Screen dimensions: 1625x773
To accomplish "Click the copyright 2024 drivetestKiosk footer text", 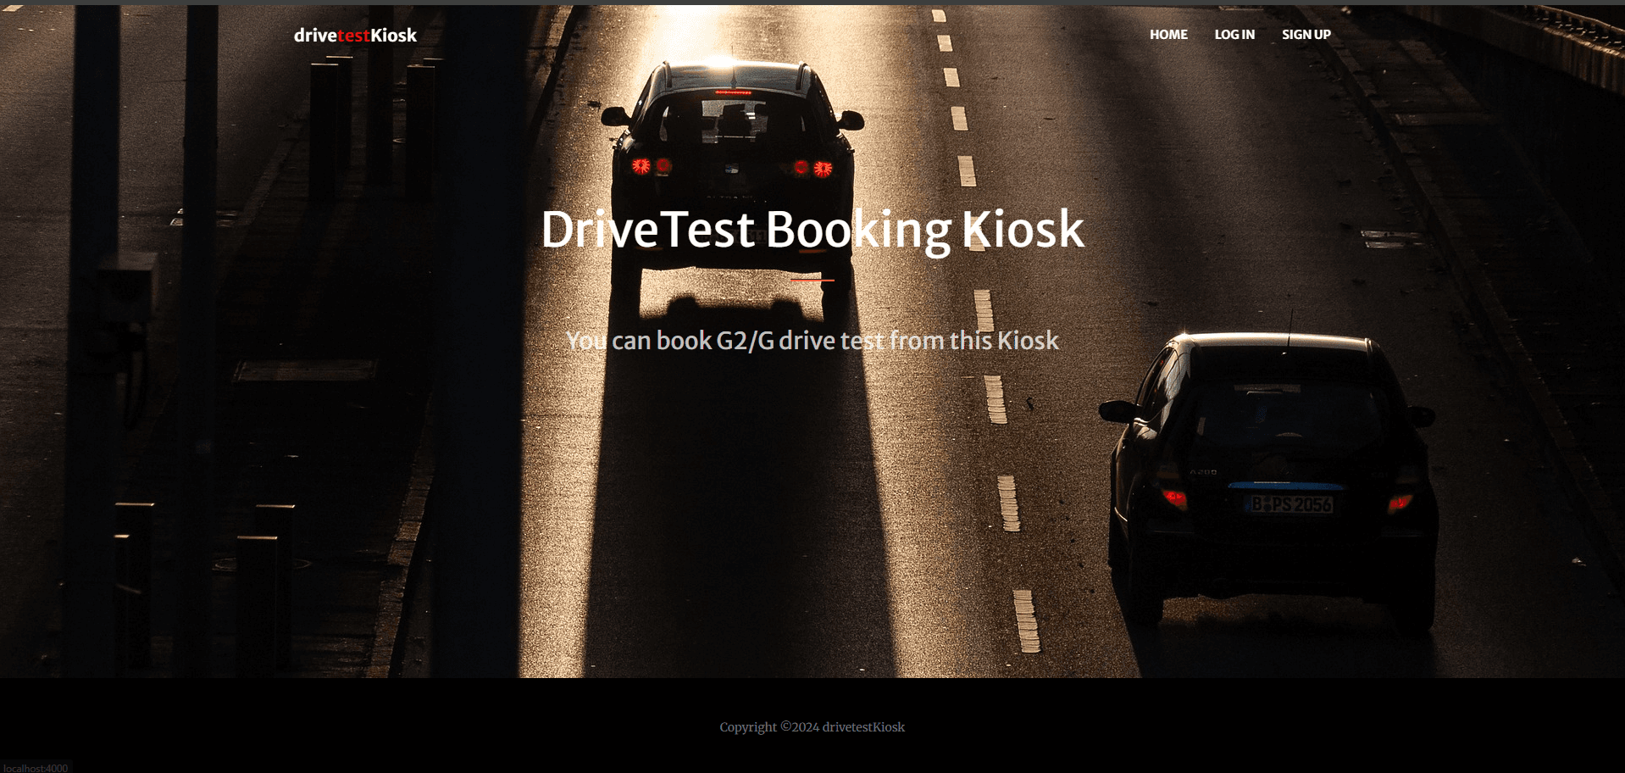I will (811, 726).
